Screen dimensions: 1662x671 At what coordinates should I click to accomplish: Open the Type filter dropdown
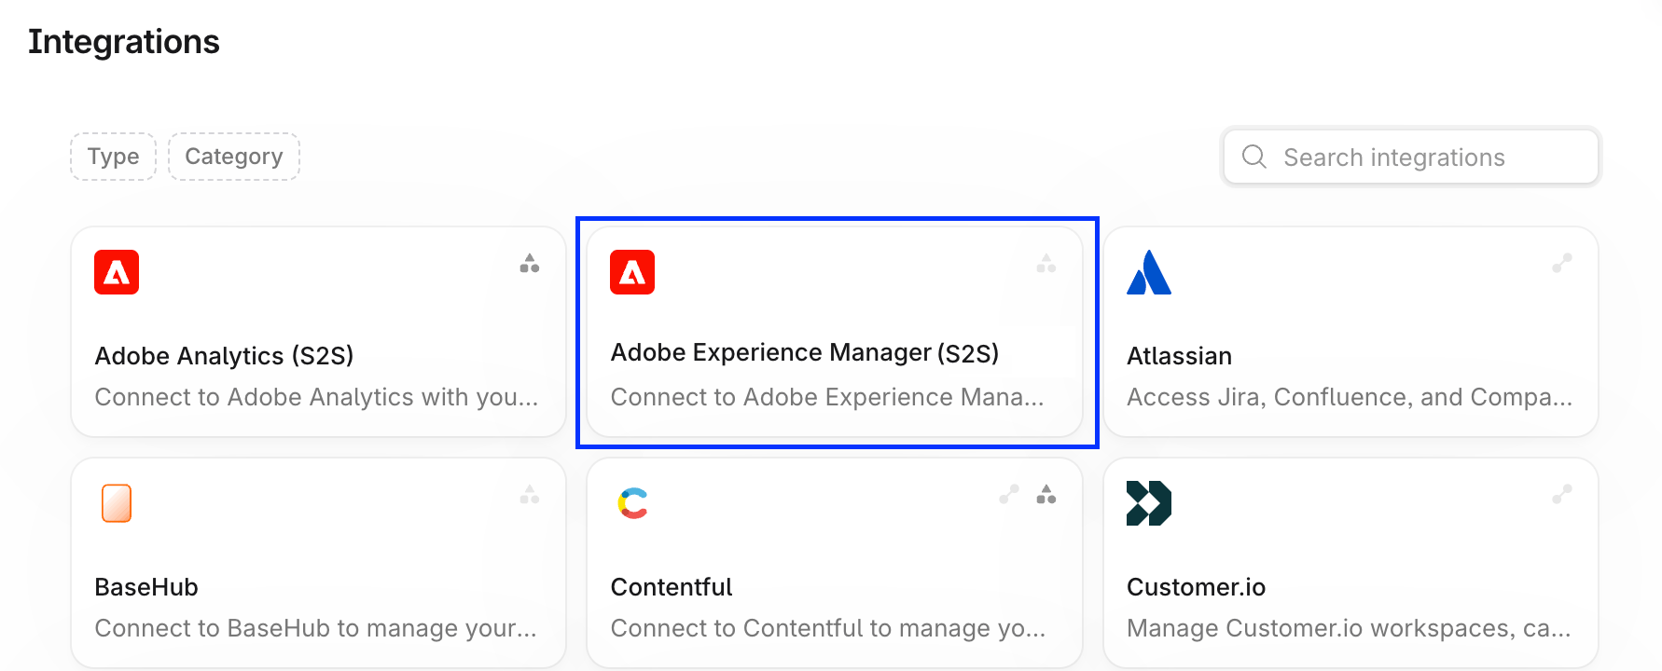[113, 157]
